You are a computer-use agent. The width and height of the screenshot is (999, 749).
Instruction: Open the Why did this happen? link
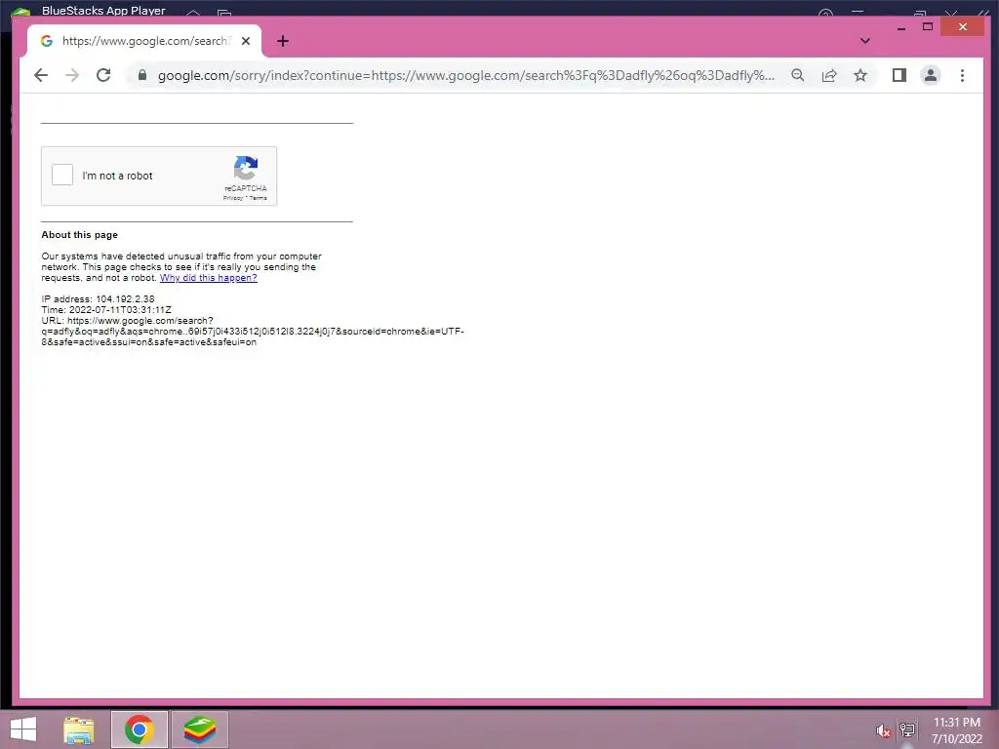[x=209, y=278]
